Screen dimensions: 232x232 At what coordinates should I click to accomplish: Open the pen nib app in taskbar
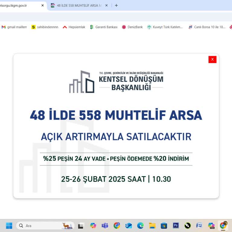(x=188, y=226)
